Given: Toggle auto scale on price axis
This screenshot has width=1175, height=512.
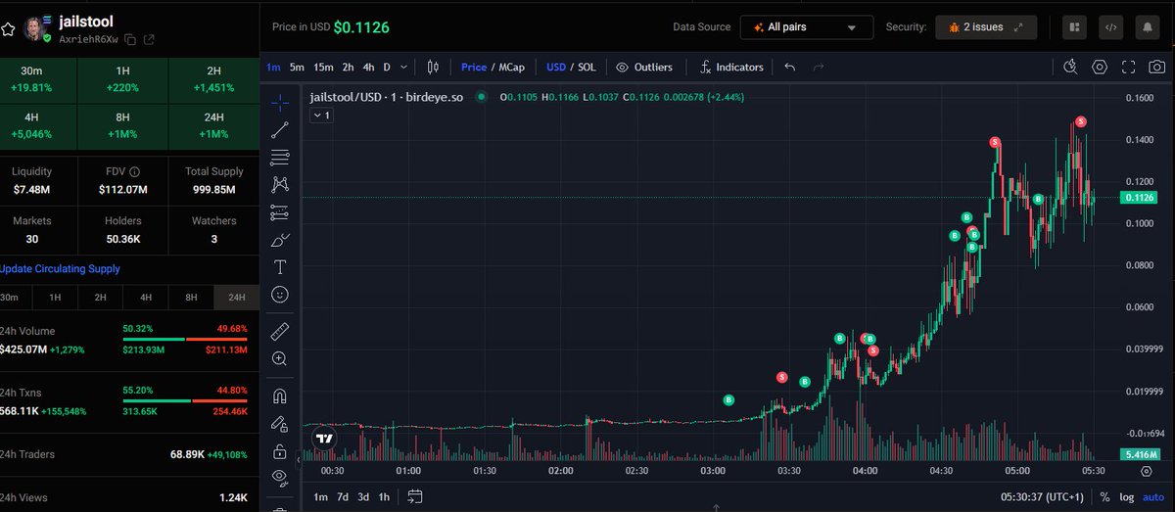Looking at the screenshot, I should pos(1152,497).
